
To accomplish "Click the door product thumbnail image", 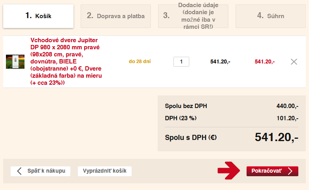I will (x=15, y=61).
